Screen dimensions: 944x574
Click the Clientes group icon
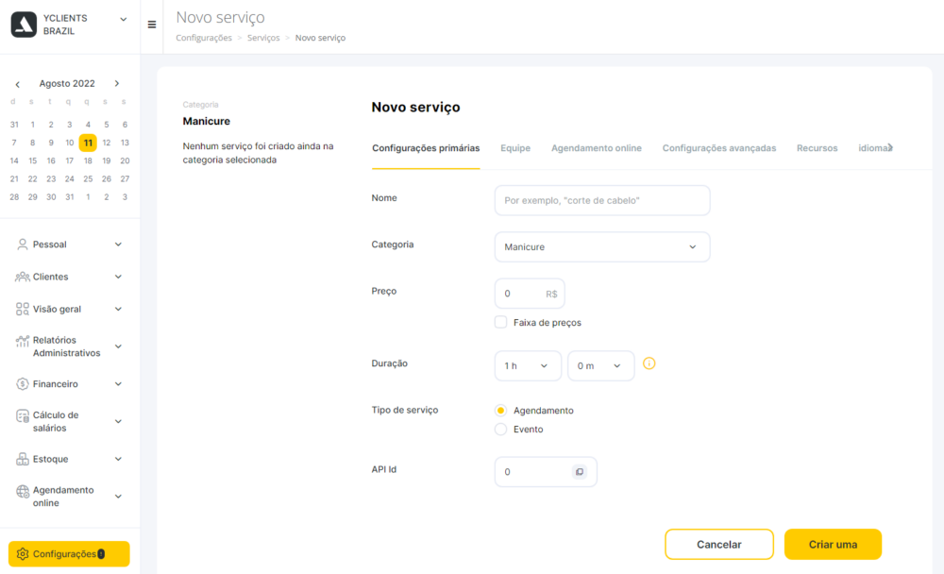23,277
